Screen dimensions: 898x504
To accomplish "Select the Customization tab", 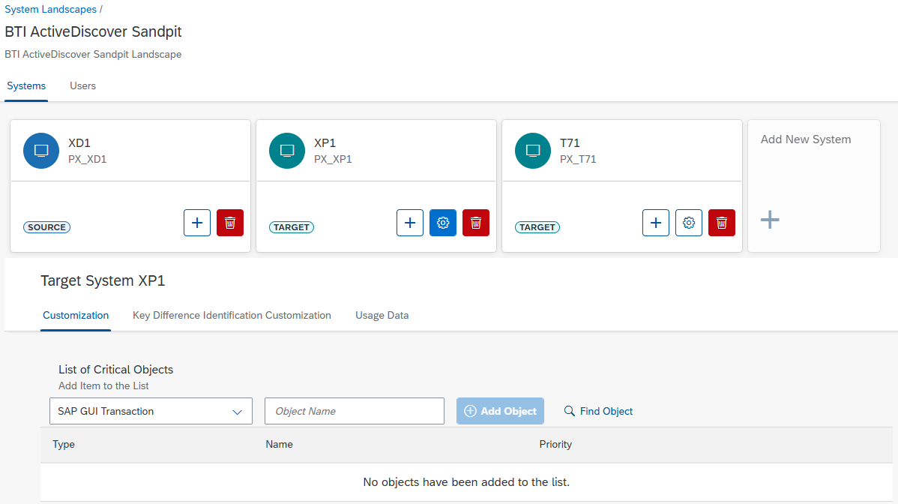I will (76, 316).
